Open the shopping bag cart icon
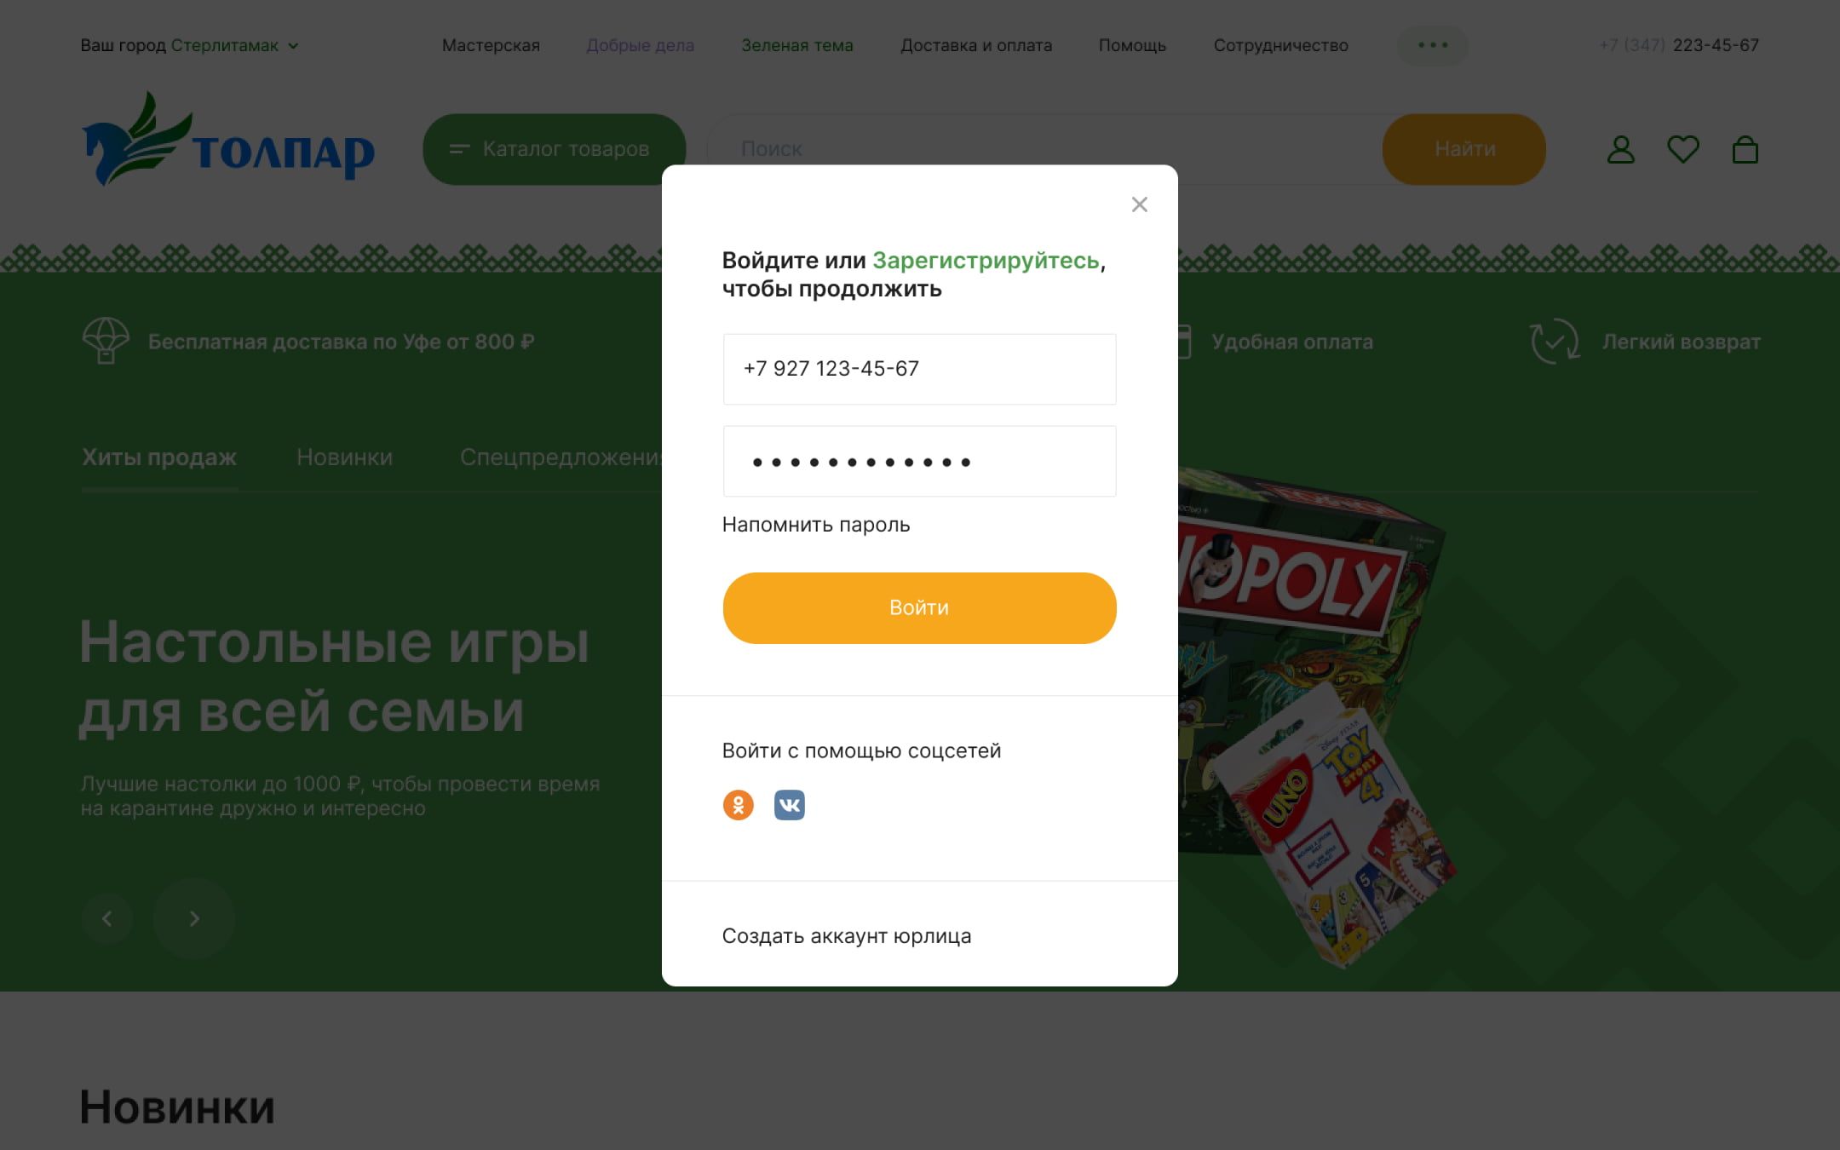Image resolution: width=1840 pixels, height=1150 pixels. 1745,150
